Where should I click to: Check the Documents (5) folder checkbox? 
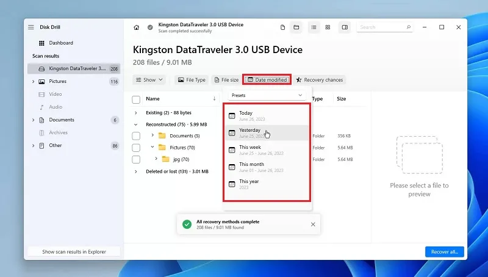click(x=136, y=136)
